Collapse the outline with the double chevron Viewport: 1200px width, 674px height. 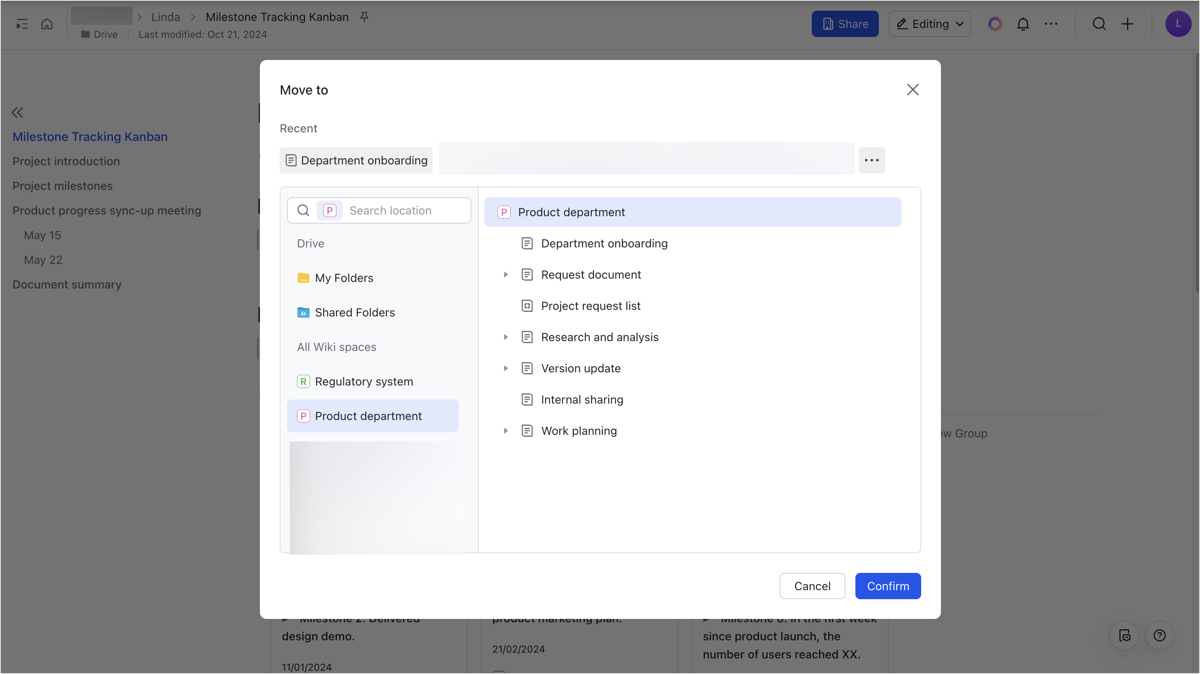click(17, 112)
